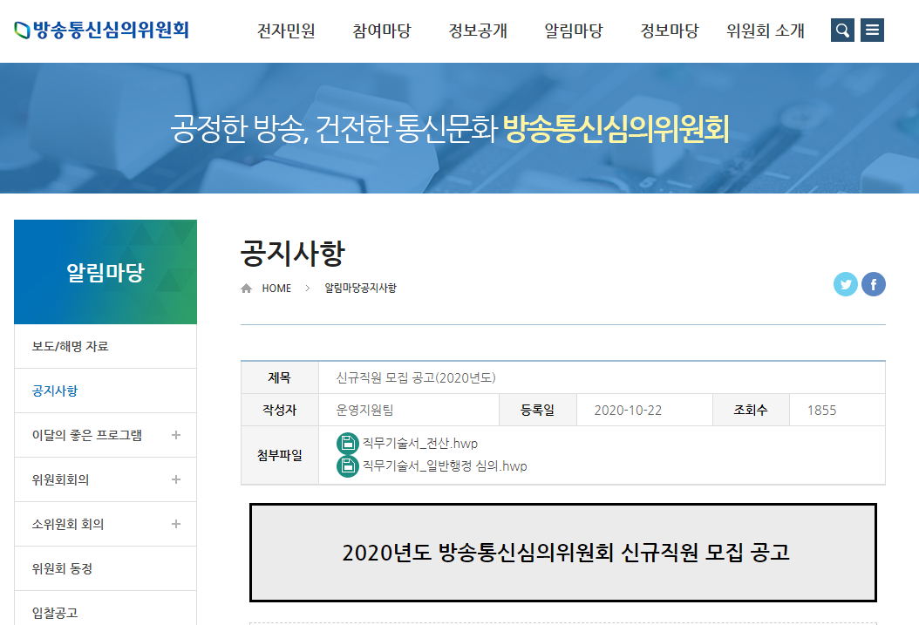Click author value 운영지원팀
Viewport: 919px width, 625px height.
click(364, 410)
